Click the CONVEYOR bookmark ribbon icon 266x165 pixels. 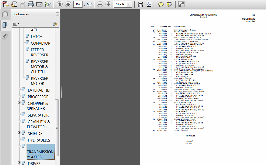[x=28, y=42]
